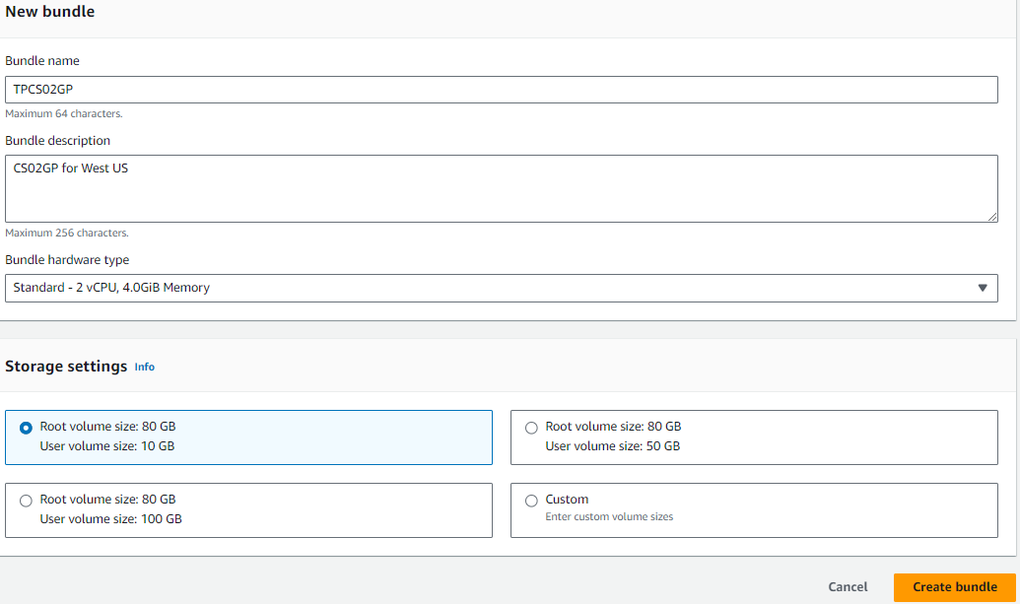
Task: Select 80 GB root, 50 GB user volume option
Action: coord(754,436)
